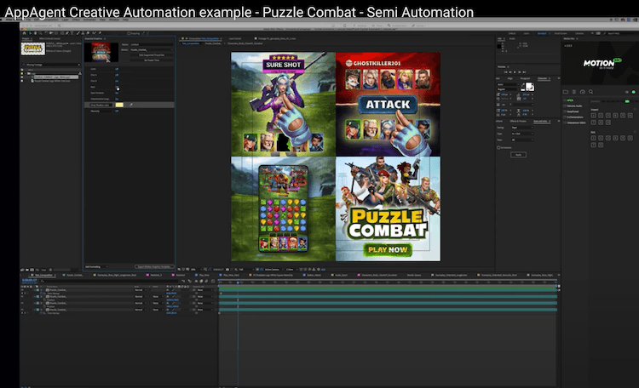Select the Hand tool
This screenshot has width=639, height=388.
click(36, 33)
